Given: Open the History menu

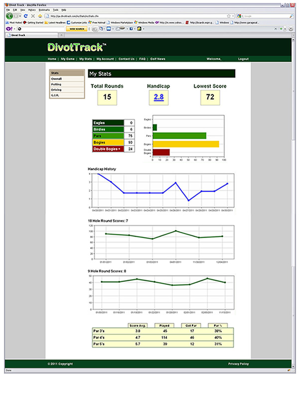Looking at the screenshot, I should 31,10.
